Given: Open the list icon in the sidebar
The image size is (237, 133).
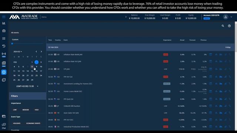Looking at the screenshot, I should [4, 38].
